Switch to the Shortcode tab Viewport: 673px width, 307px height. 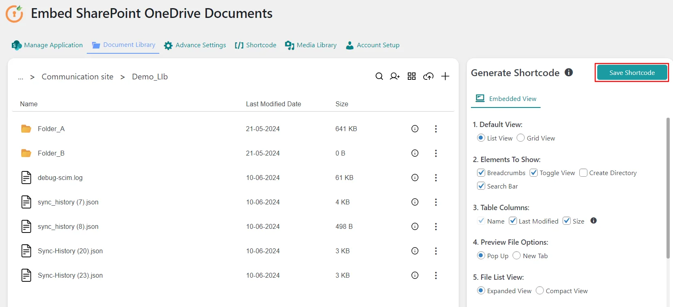click(x=255, y=45)
